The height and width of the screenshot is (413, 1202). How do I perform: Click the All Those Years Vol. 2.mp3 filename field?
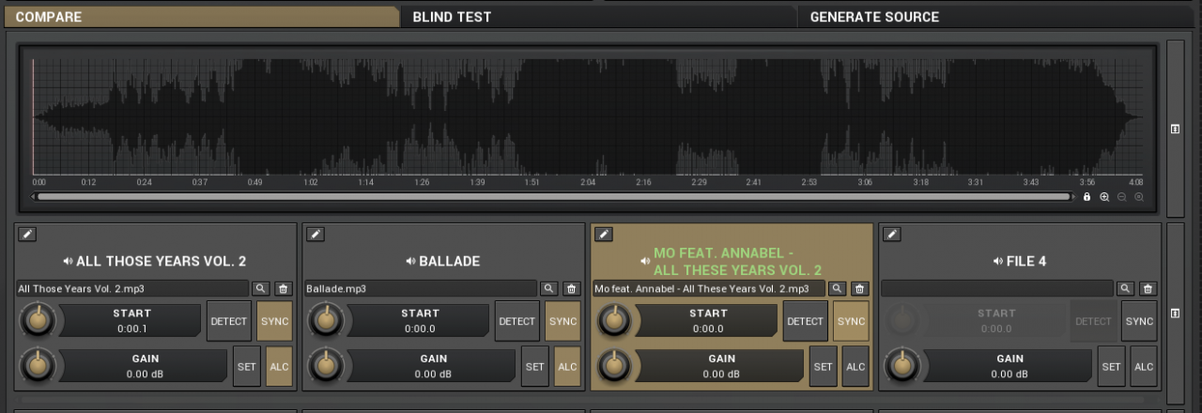click(132, 288)
